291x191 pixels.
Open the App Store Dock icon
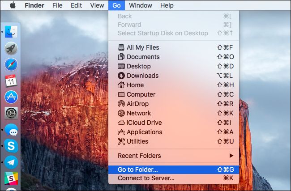coord(11,97)
